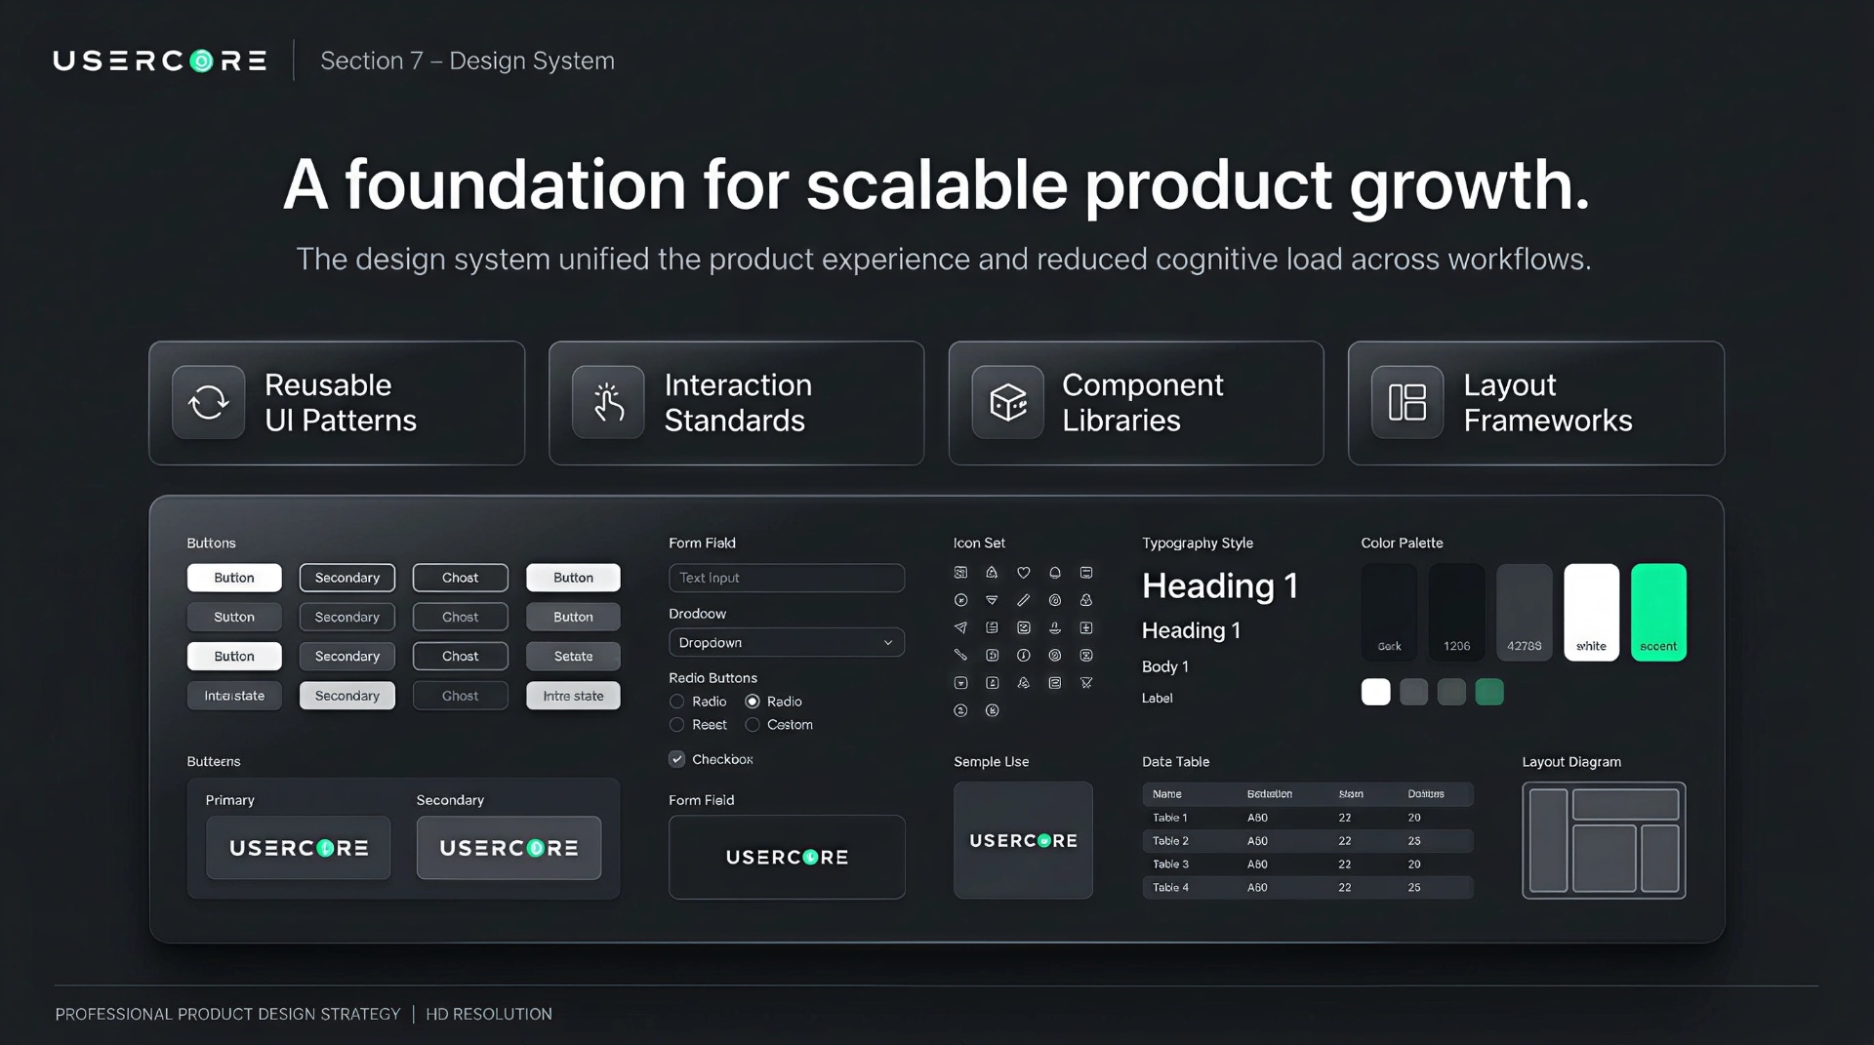
Task: Click the layout grid icon on Layout Frameworks card
Action: [x=1407, y=402]
